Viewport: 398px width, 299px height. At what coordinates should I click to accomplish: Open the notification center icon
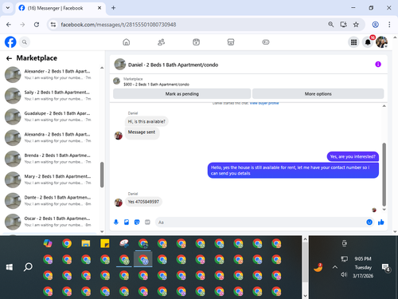(385, 267)
